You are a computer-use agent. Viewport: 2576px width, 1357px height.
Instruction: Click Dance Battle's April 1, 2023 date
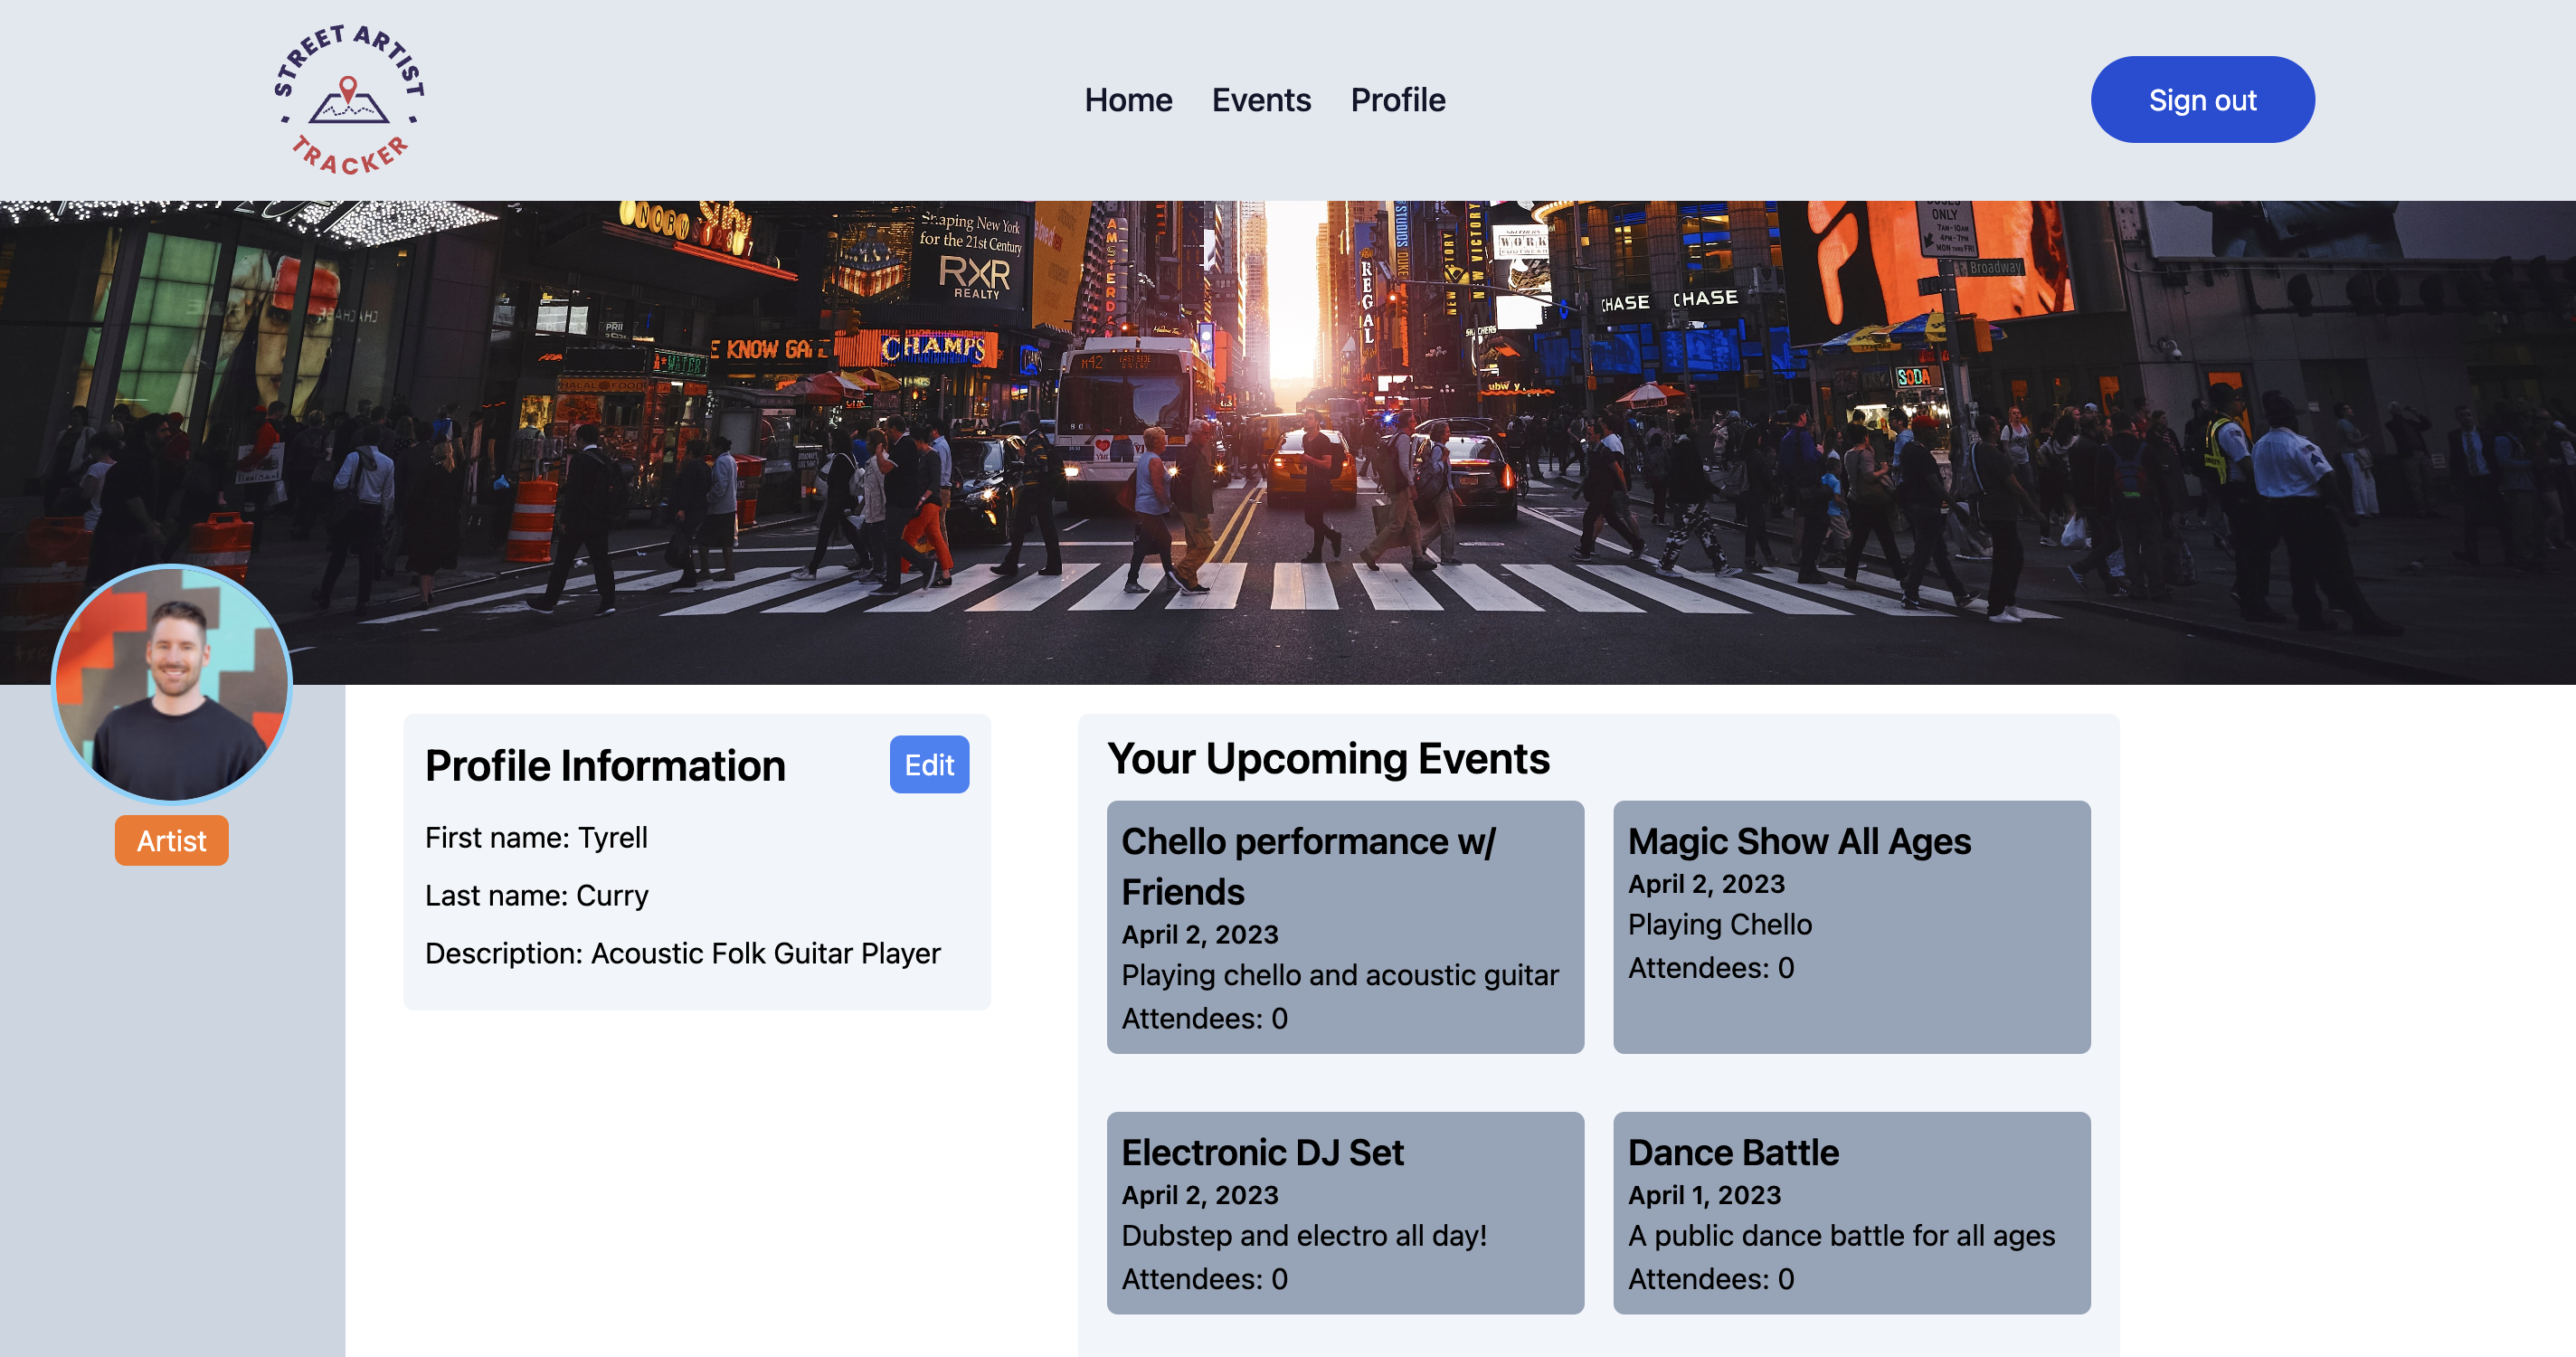tap(1703, 1195)
